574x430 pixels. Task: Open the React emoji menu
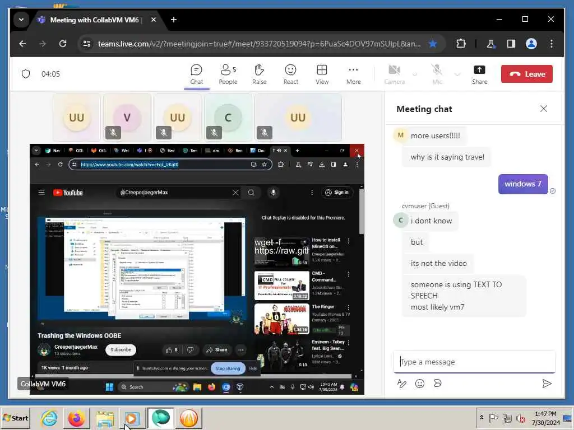291,74
